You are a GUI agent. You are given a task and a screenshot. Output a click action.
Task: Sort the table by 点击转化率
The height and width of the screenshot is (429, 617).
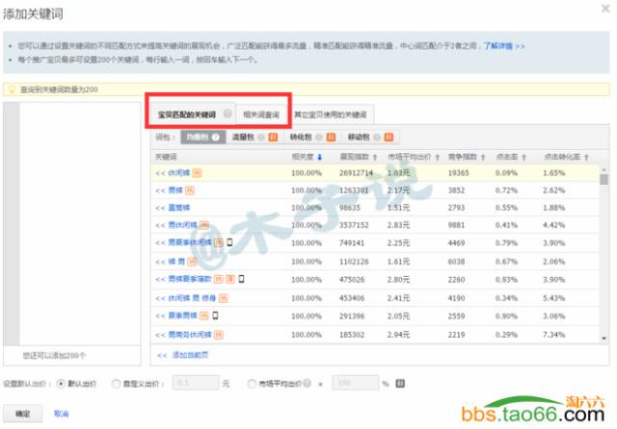(566, 157)
